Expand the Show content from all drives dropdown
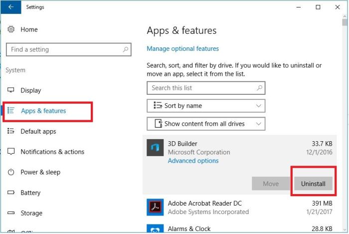The height and width of the screenshot is (234, 349). coord(206,124)
